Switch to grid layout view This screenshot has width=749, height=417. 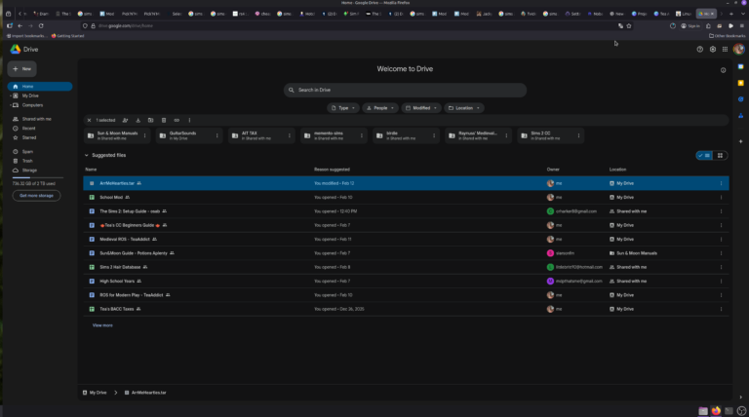coord(721,155)
